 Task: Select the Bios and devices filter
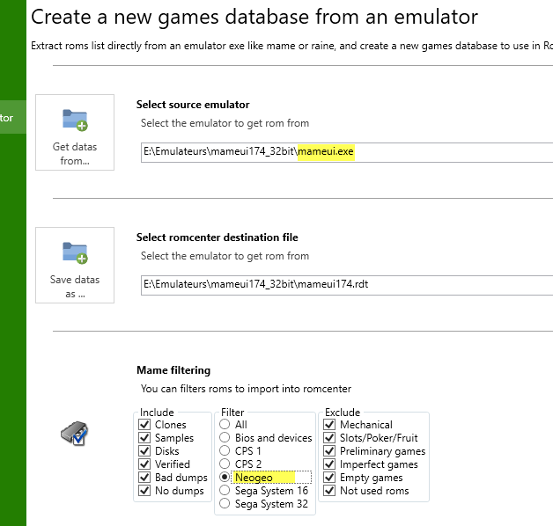[x=225, y=437]
